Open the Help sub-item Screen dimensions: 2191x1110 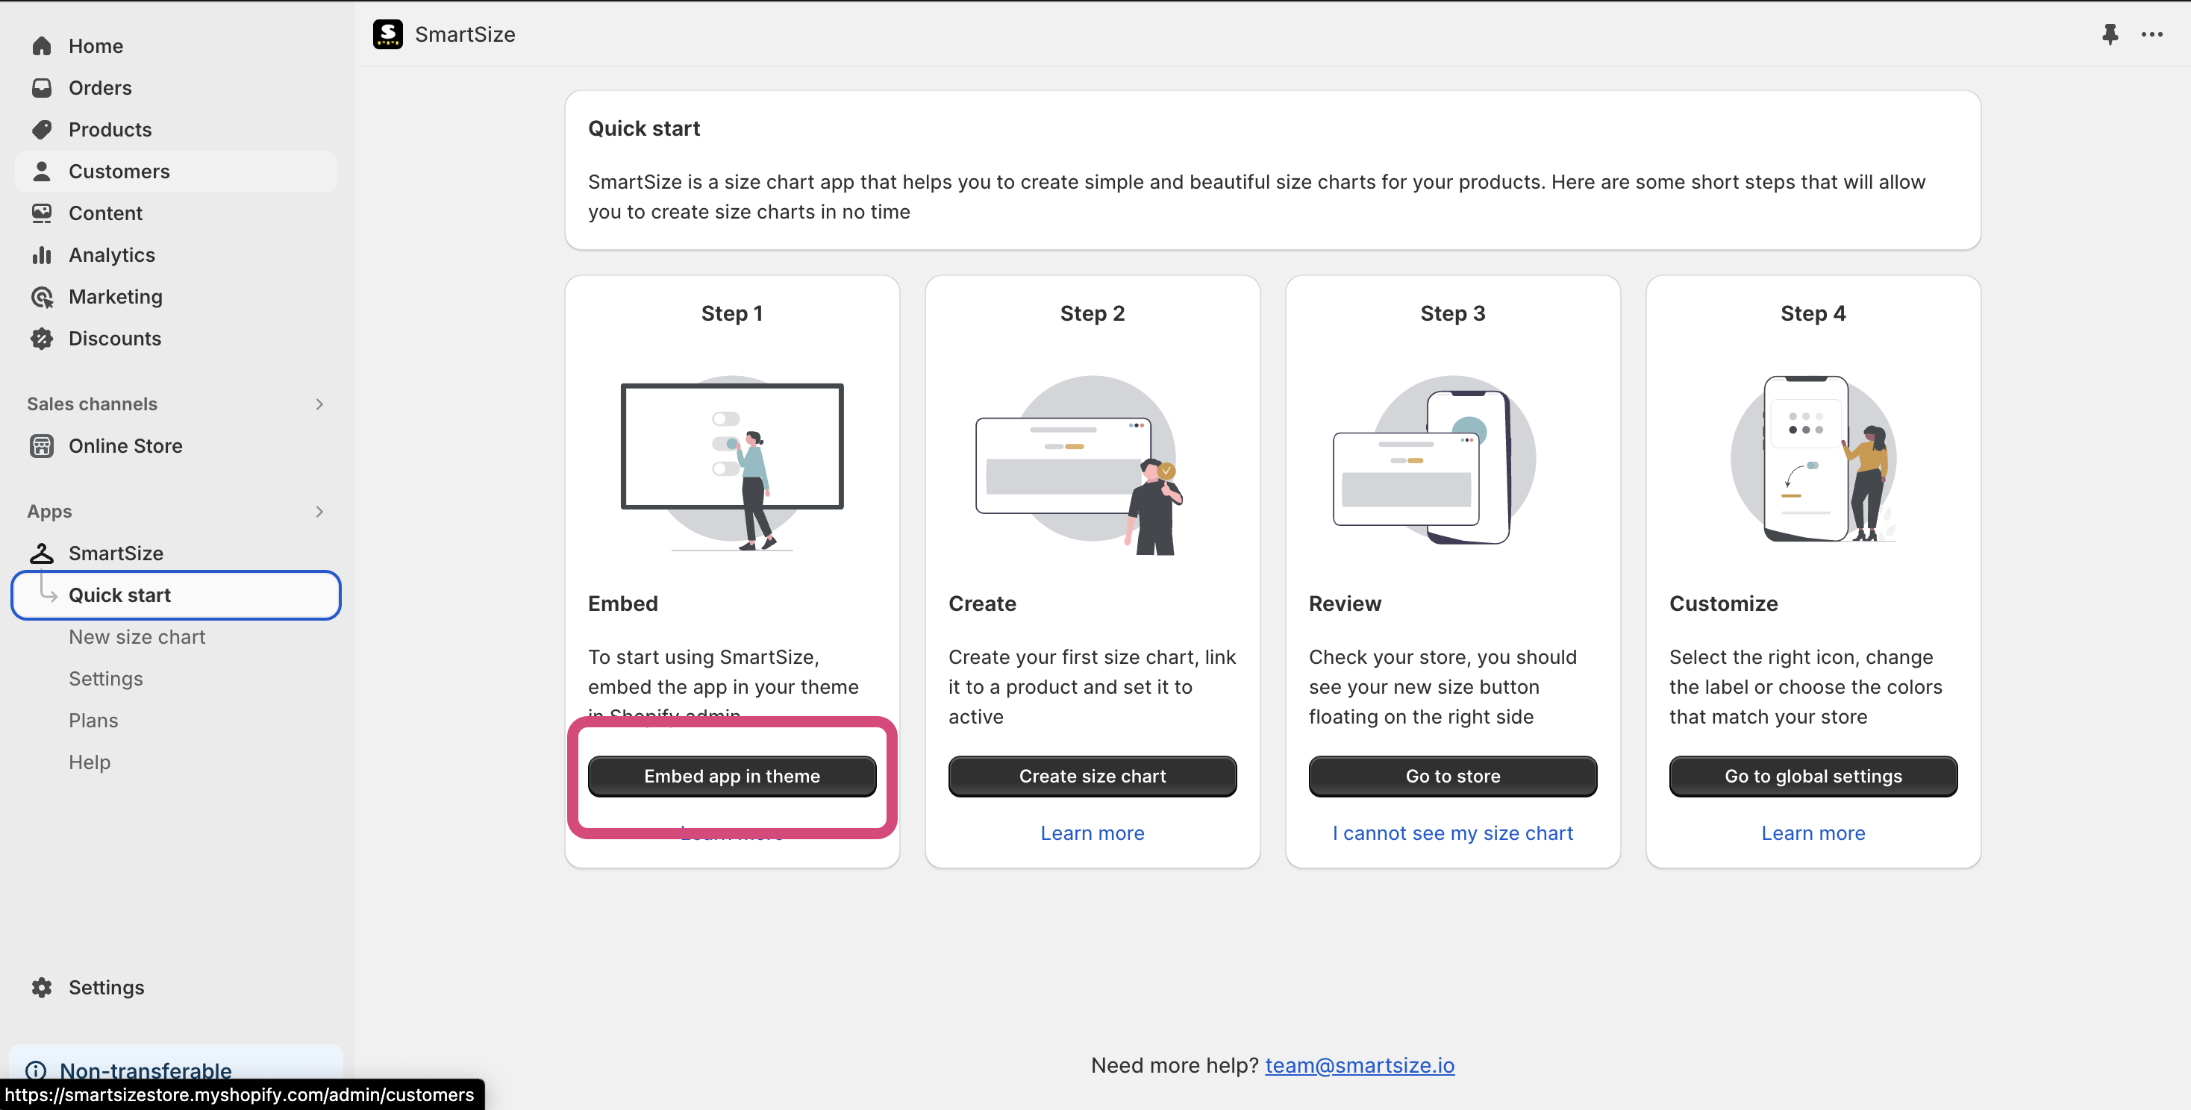(90, 762)
